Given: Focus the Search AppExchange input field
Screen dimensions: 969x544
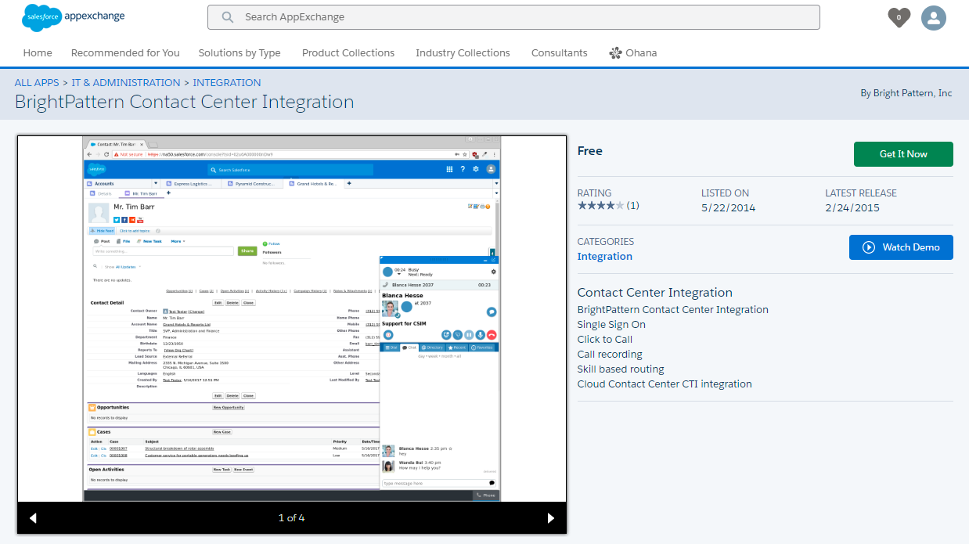Looking at the screenshot, I should (524, 17).
